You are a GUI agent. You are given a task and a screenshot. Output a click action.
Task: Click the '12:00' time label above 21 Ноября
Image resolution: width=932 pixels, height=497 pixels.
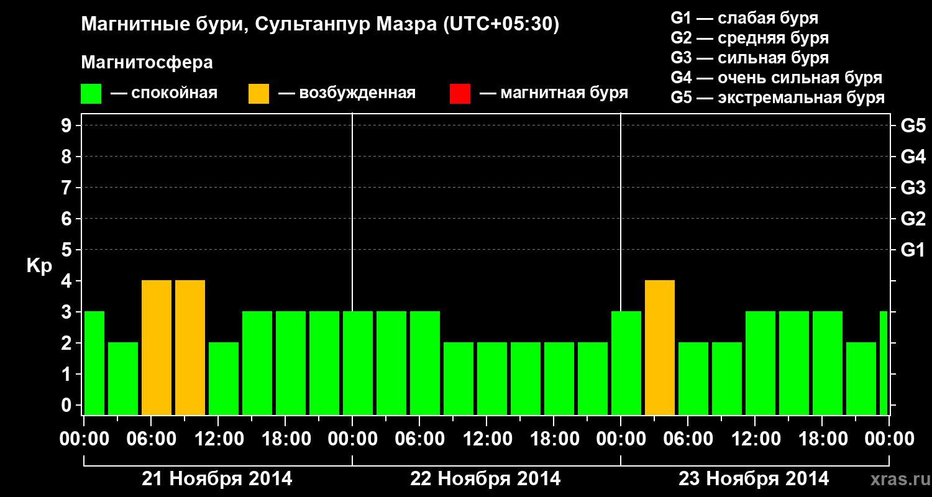(218, 439)
